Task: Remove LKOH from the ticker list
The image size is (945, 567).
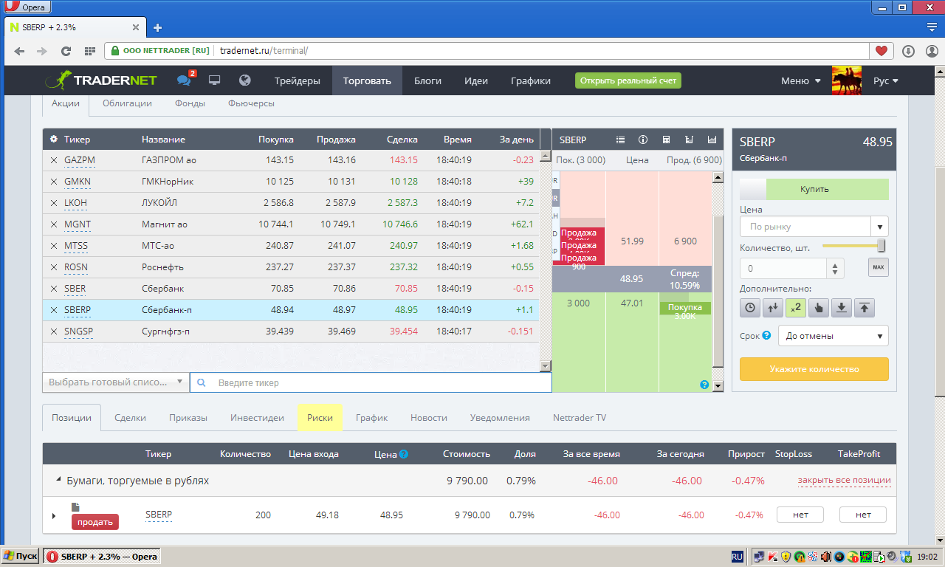Action: pyautogui.click(x=53, y=203)
